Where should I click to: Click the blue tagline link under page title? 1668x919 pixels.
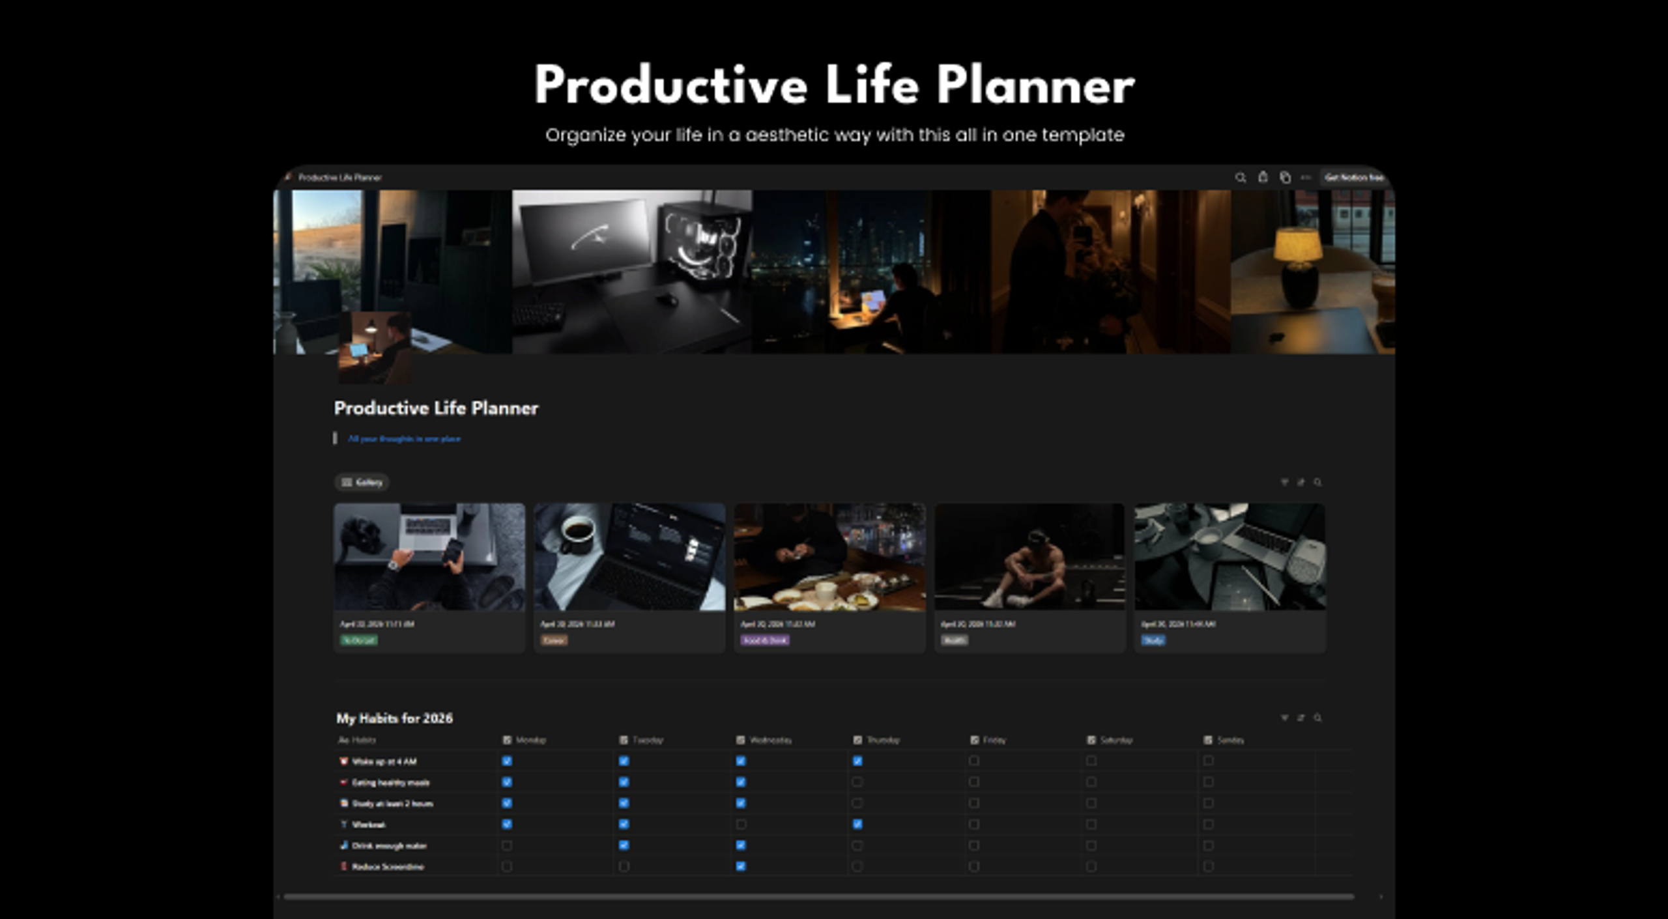(404, 438)
